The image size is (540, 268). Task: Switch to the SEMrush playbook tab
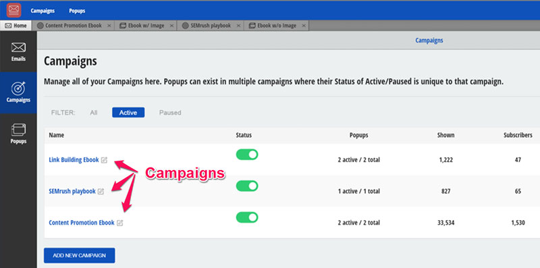(x=211, y=26)
